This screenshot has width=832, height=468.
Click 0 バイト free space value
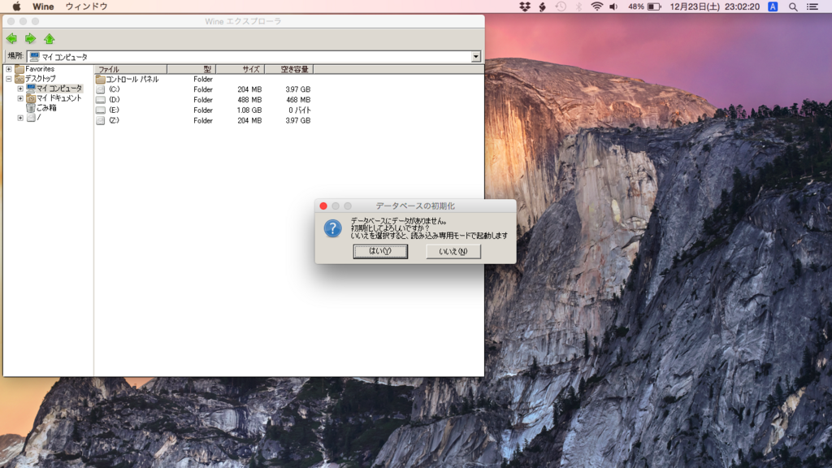[x=300, y=110]
